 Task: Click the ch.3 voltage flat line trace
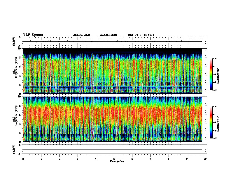point(113,149)
